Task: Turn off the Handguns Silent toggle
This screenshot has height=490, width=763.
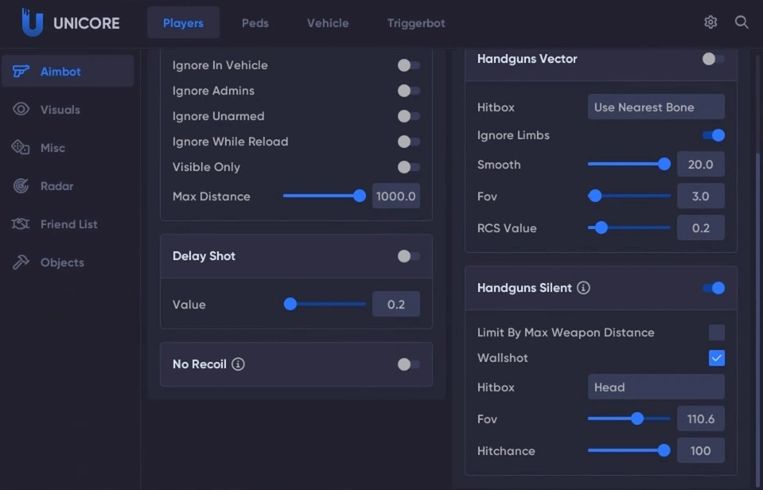Action: tap(714, 288)
